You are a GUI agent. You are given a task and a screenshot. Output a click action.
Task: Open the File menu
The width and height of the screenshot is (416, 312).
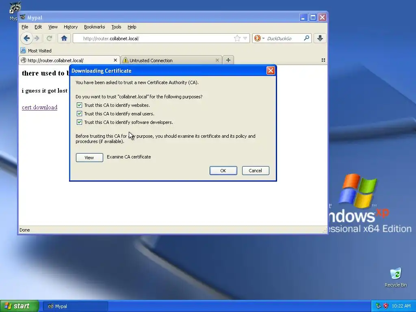pos(25,27)
